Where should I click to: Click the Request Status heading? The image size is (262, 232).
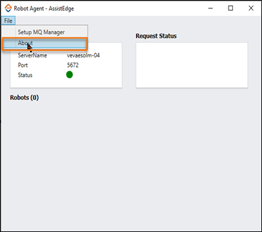click(x=156, y=36)
